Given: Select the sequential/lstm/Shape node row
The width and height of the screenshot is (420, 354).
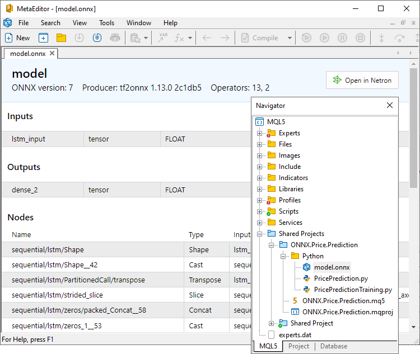Looking at the screenshot, I should 127,249.
